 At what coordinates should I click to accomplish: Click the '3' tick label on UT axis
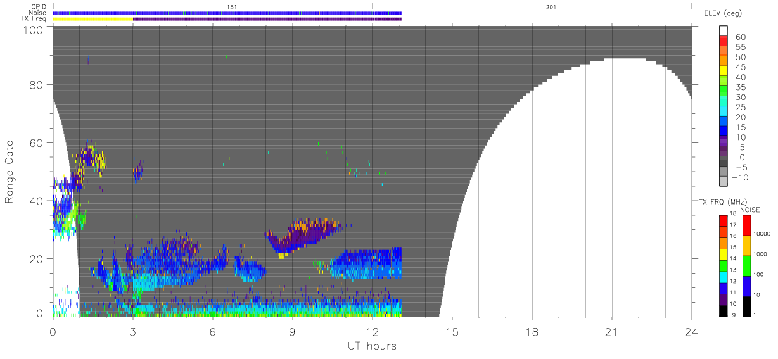coord(132,331)
